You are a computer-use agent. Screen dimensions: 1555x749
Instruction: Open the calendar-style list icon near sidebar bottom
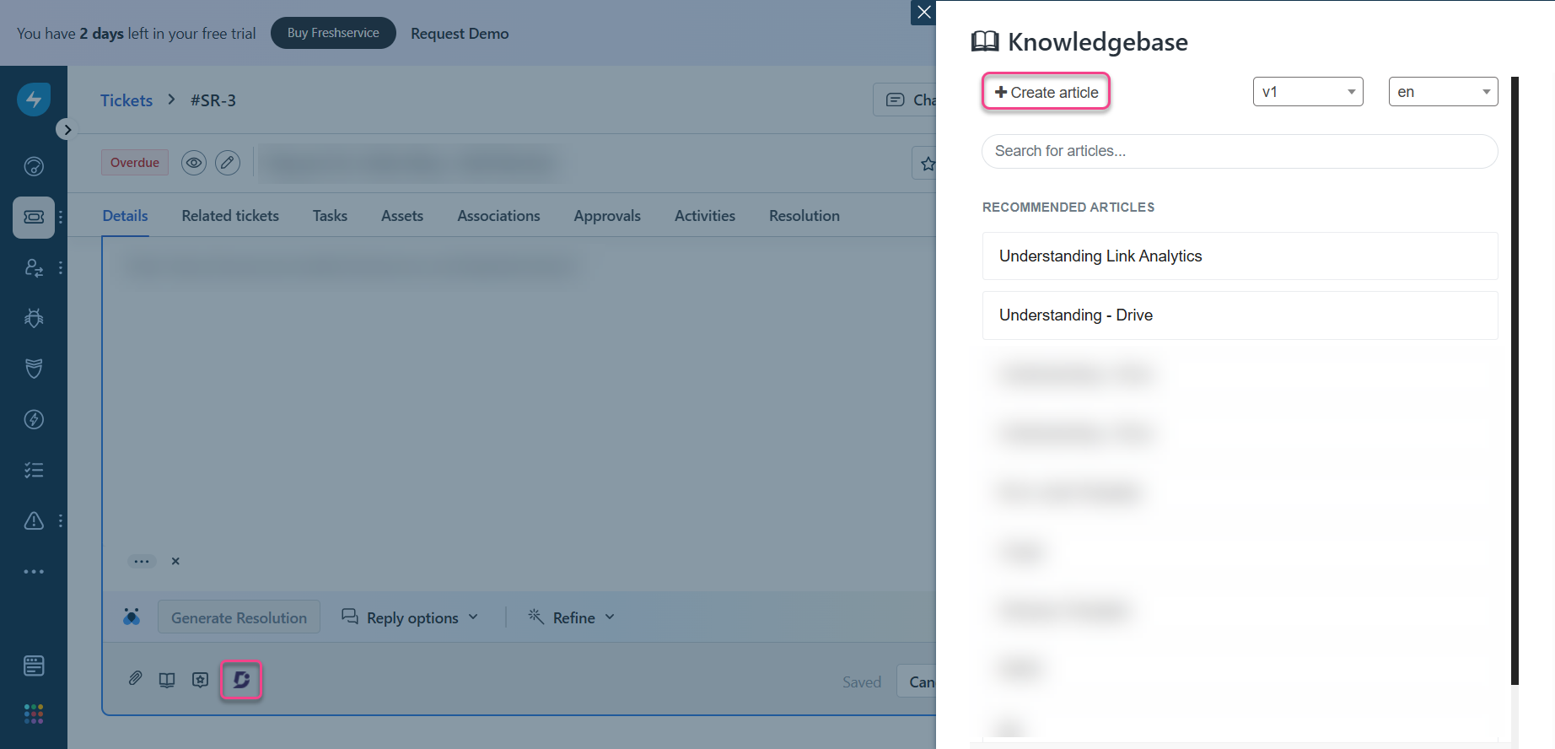(34, 665)
